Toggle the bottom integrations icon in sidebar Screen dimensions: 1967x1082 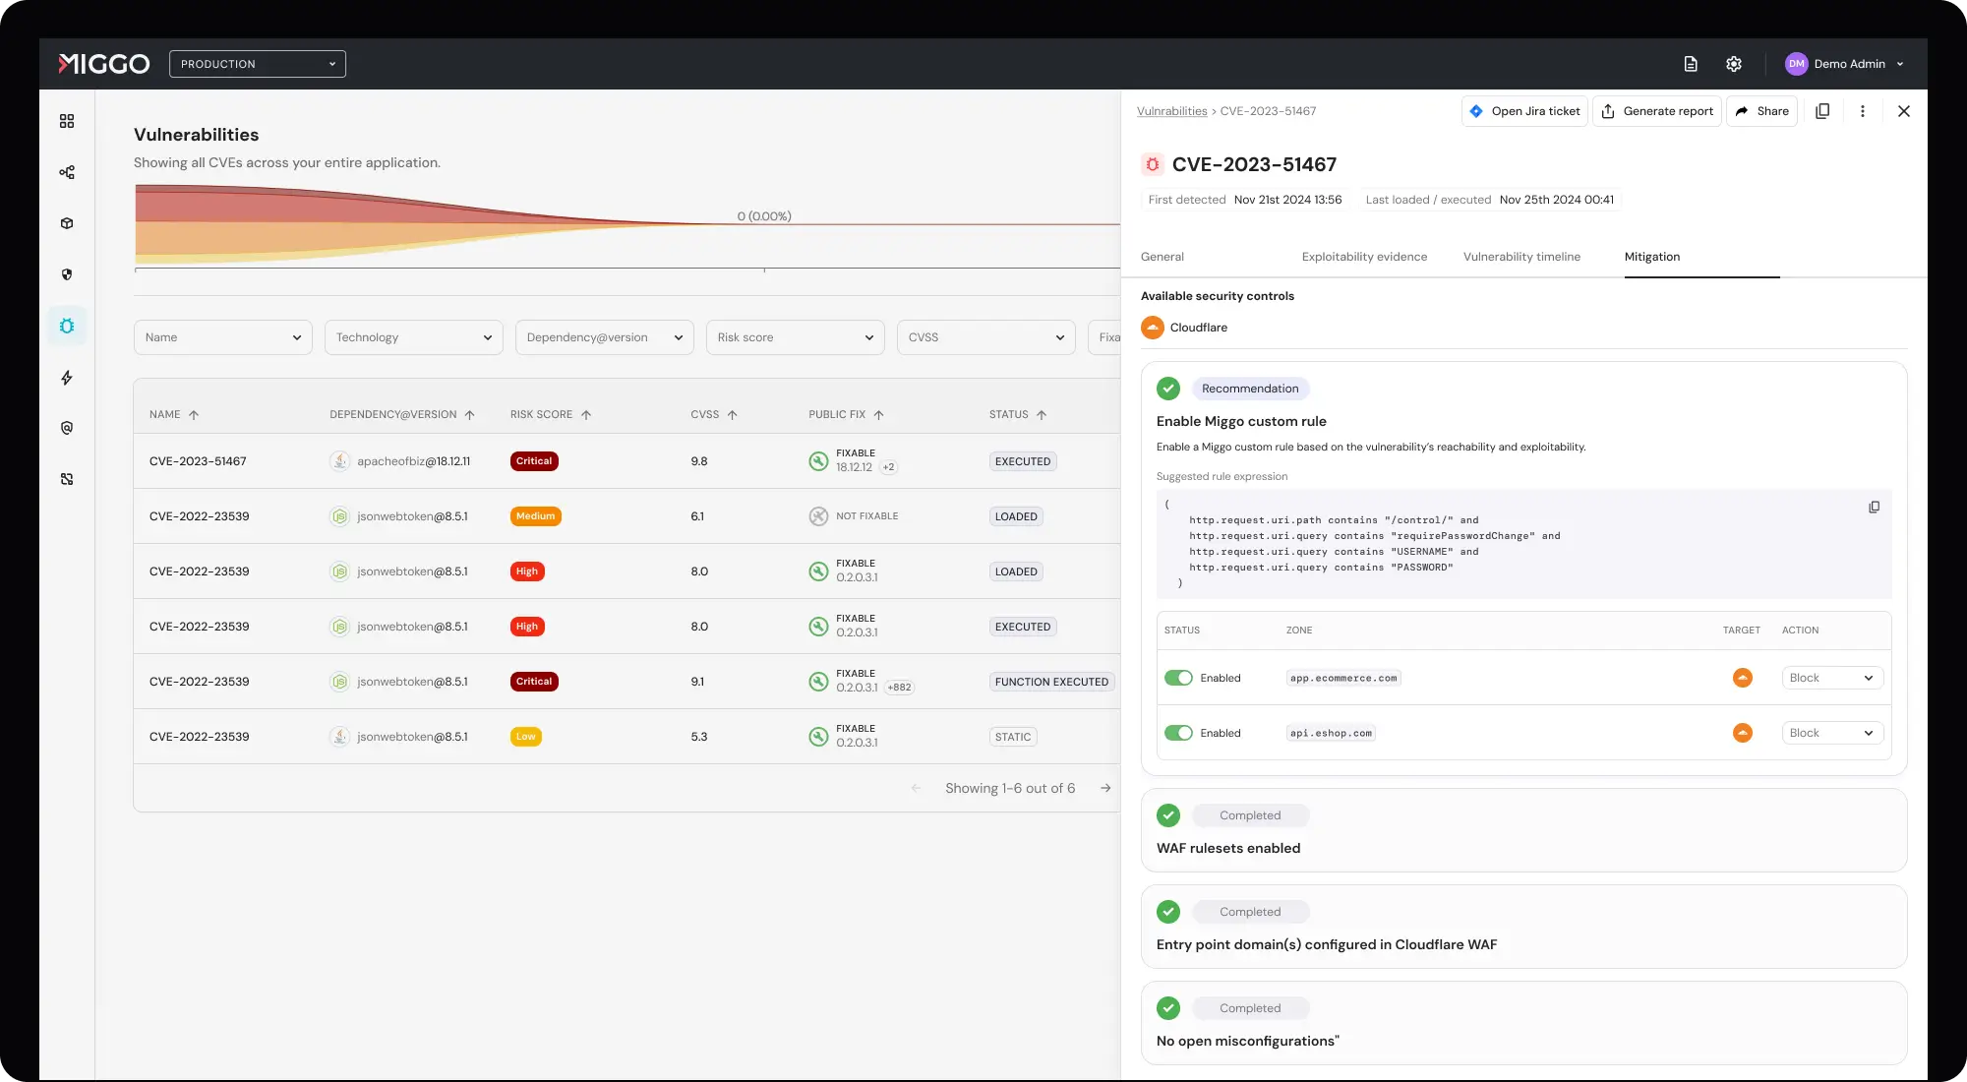(x=67, y=479)
